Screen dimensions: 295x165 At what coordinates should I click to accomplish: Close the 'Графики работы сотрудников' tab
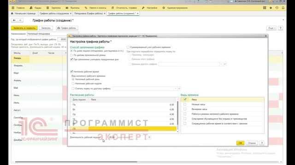(x=71, y=13)
